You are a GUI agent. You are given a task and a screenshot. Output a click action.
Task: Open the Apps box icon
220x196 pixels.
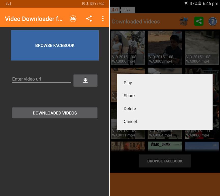click(184, 21)
